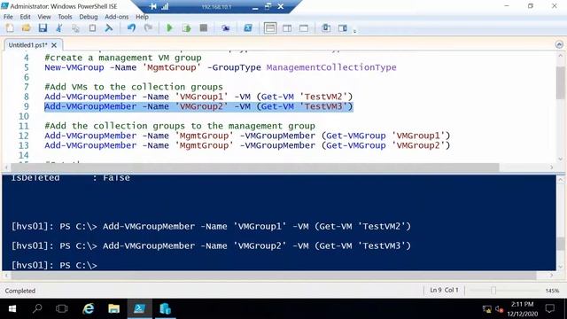The height and width of the screenshot is (319, 567).
Task: Pin the remote connection bar
Action: coord(153,6)
